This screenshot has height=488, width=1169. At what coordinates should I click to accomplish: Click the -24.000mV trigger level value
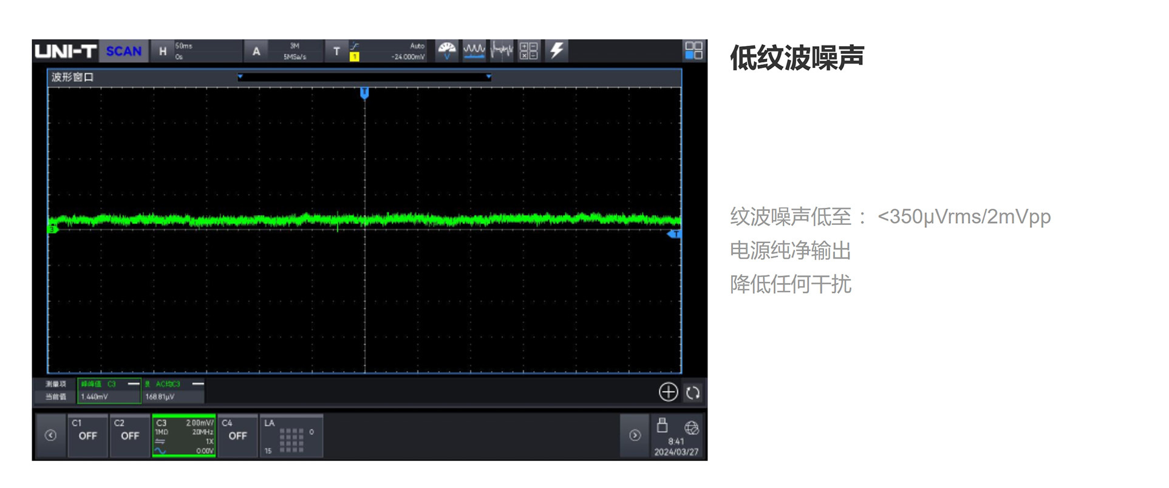click(408, 56)
